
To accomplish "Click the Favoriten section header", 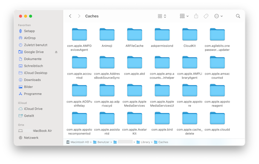I will pyautogui.click(x=24, y=25).
